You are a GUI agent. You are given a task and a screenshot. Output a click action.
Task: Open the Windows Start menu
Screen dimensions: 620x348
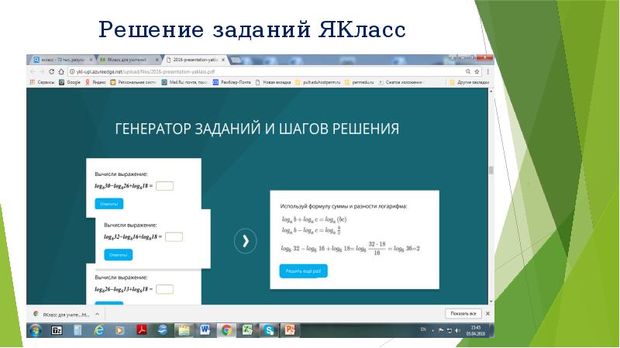click(x=36, y=330)
